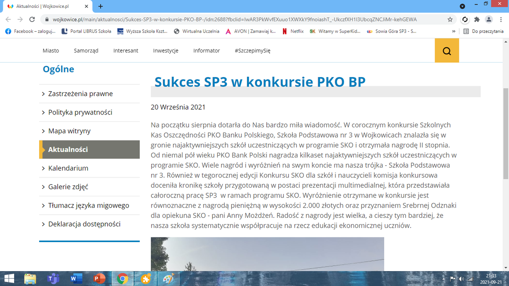
Task: Open Zastrzeżenia prawne in the sidebar
Action: (x=89, y=94)
